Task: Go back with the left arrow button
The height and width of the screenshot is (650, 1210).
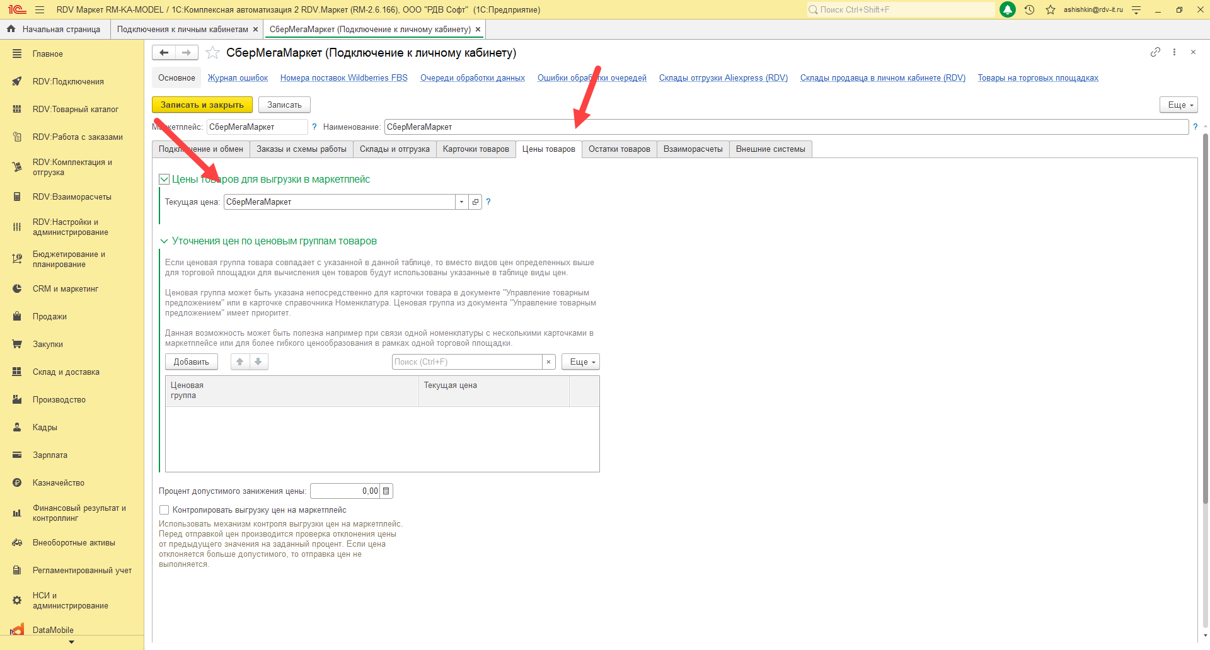Action: [x=164, y=52]
